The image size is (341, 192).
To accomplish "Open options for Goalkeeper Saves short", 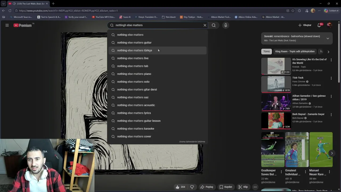I will 281,172.
